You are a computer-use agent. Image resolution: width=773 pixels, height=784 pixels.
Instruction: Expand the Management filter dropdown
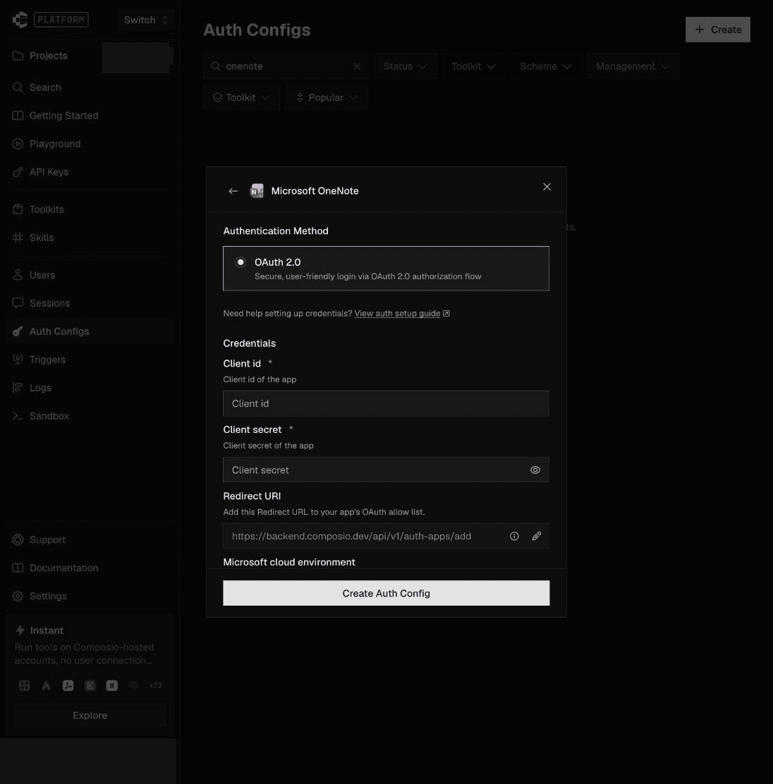633,66
